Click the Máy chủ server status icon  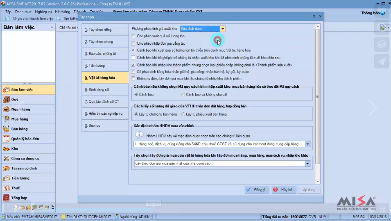click(4, 216)
